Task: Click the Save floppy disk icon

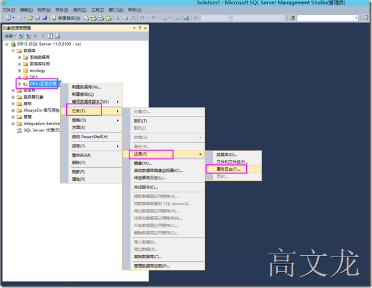Action: tap(38, 18)
